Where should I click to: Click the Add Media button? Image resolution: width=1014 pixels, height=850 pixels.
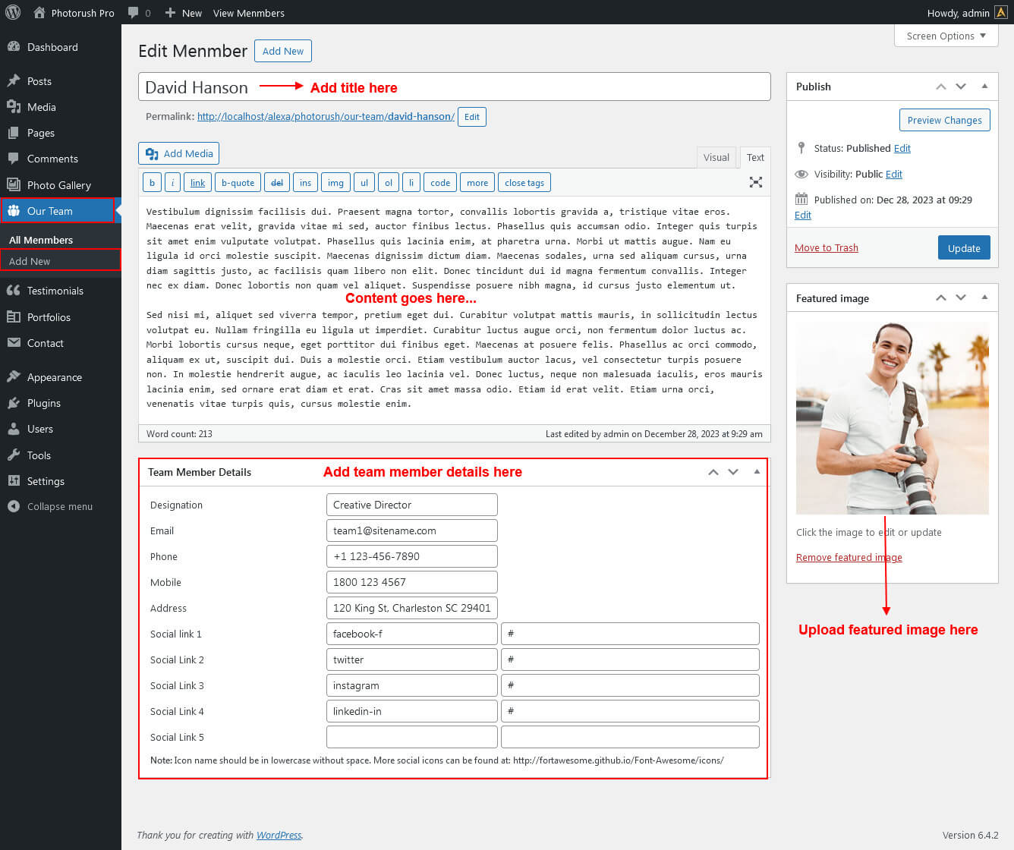point(179,153)
